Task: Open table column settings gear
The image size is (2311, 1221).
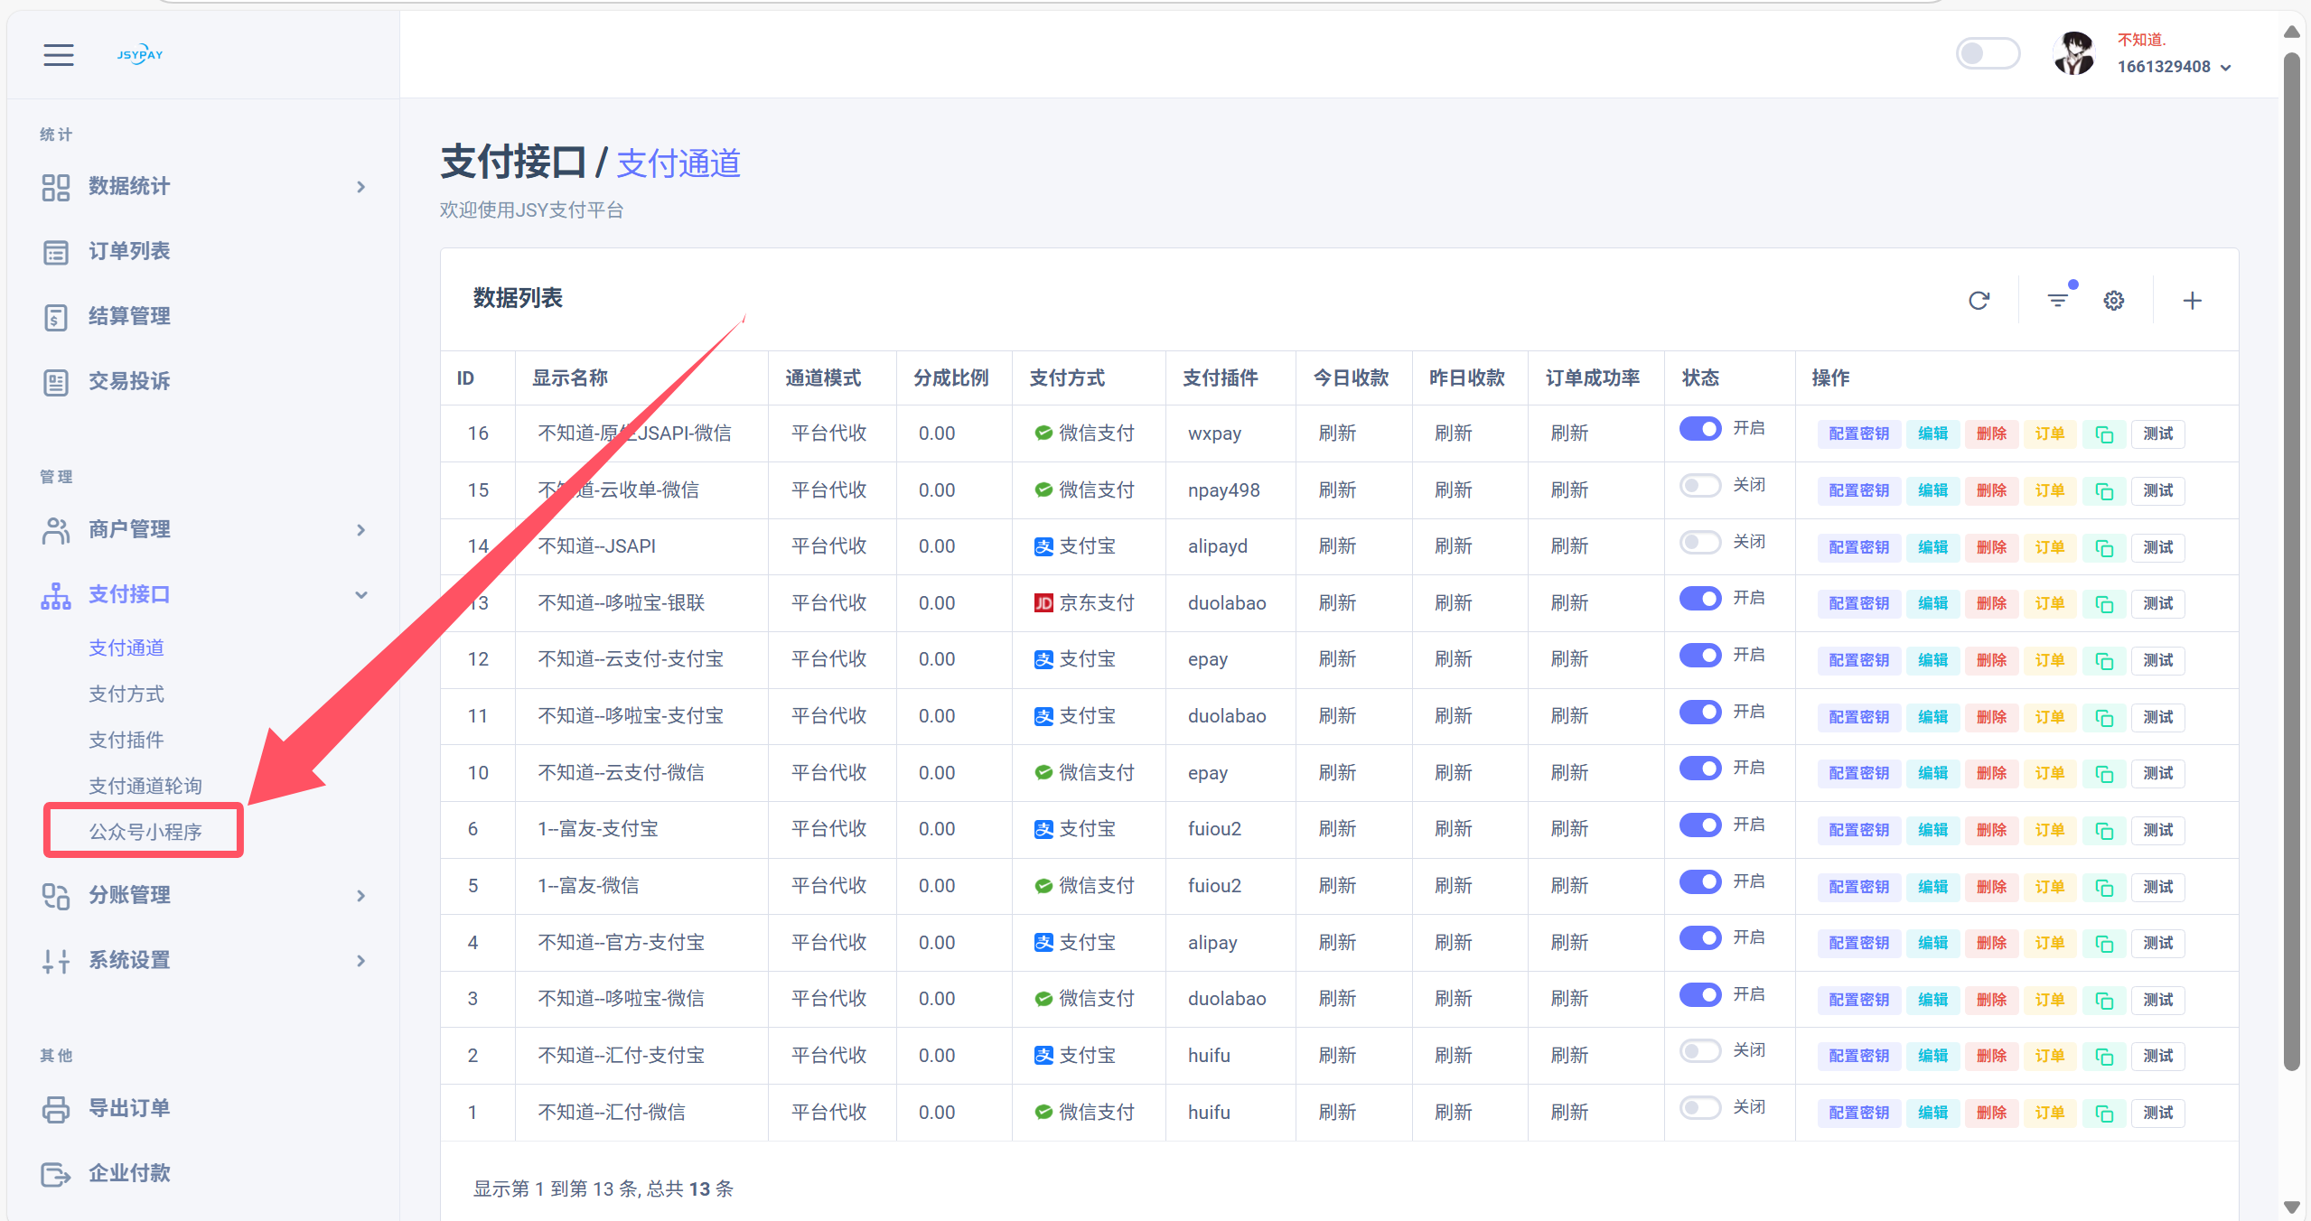Action: click(x=2113, y=301)
